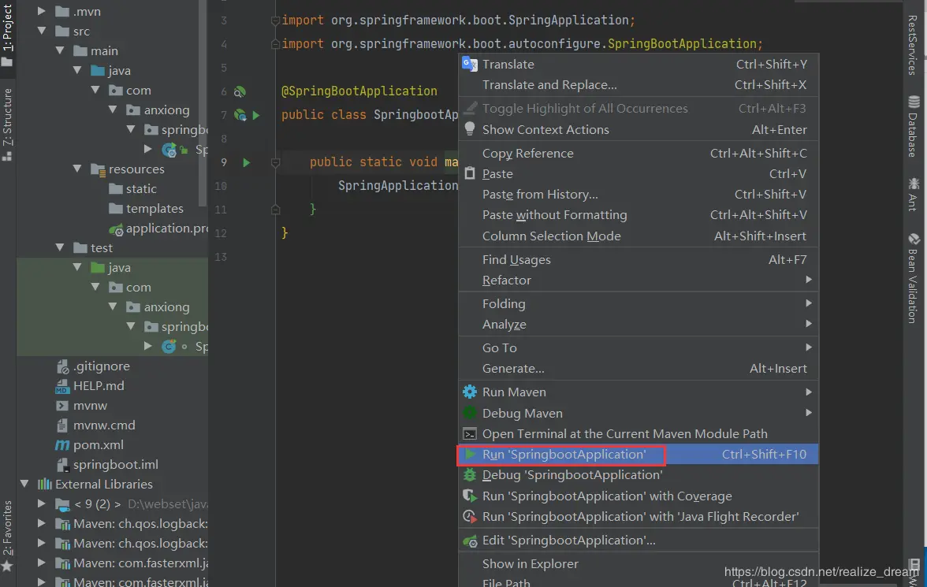This screenshot has width=927, height=587.
Task: Choose Show in Explorer
Action: [638, 563]
